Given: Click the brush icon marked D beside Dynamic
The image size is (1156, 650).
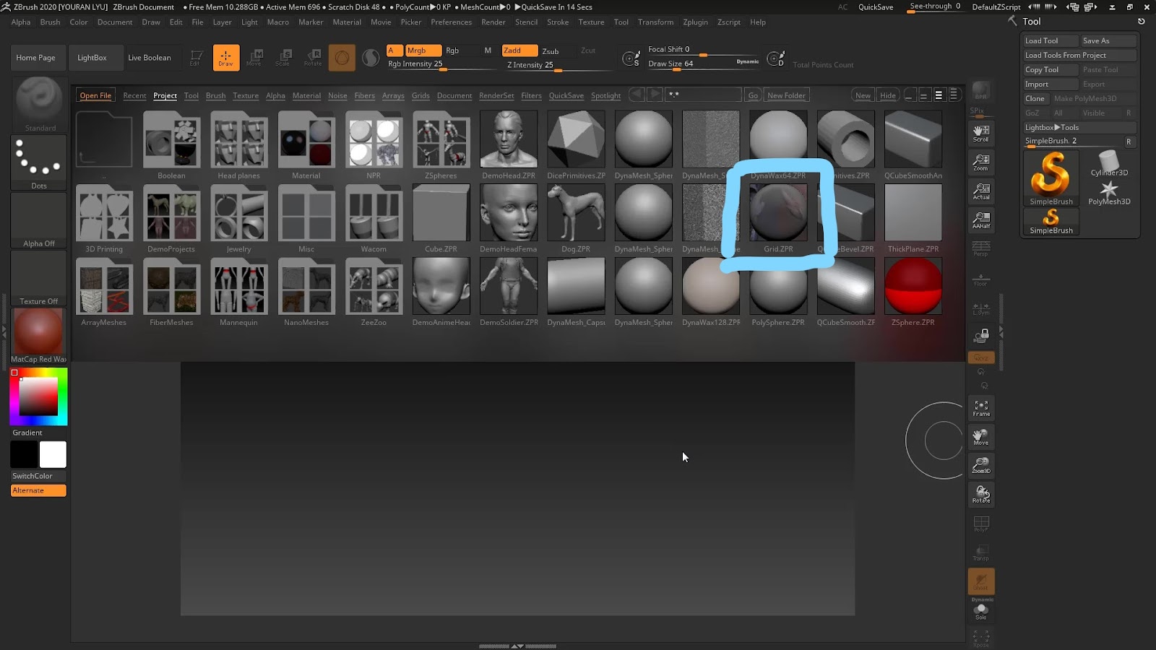Looking at the screenshot, I should pyautogui.click(x=775, y=58).
